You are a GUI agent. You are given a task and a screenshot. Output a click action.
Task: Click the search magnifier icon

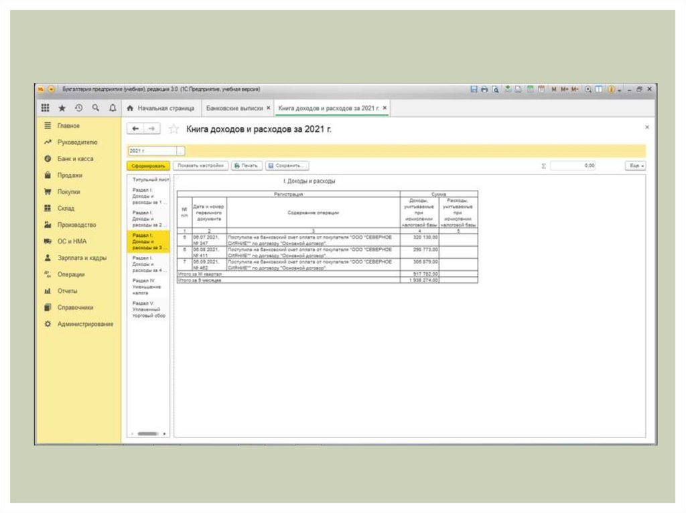coord(96,108)
